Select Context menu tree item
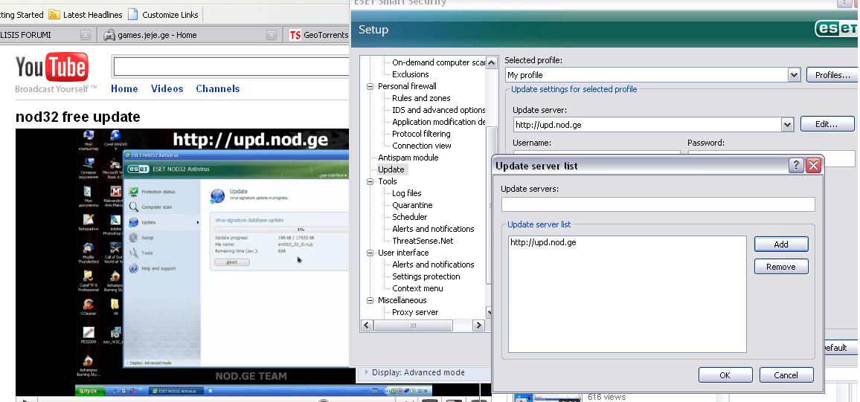Viewport: 860px width, 402px height. pyautogui.click(x=417, y=288)
